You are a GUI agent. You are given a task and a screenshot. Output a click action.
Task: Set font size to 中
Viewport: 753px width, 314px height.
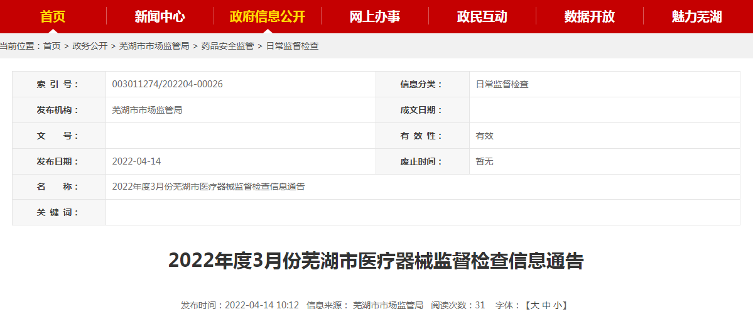[546, 305]
